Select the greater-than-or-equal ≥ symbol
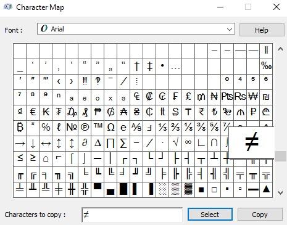Image resolution: width=287 pixels, height=225 pixels. click(33, 159)
